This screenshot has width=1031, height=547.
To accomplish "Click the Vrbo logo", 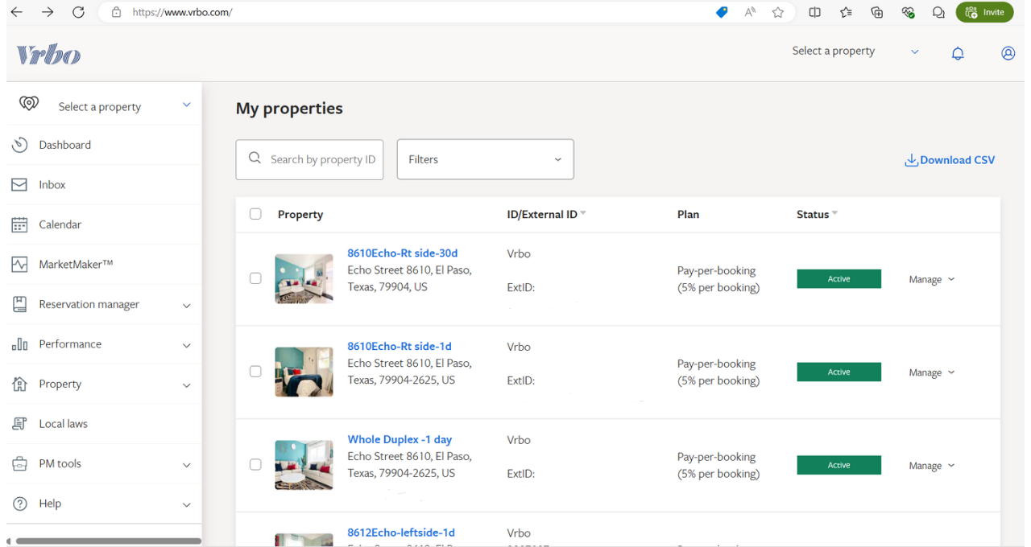I will point(49,54).
